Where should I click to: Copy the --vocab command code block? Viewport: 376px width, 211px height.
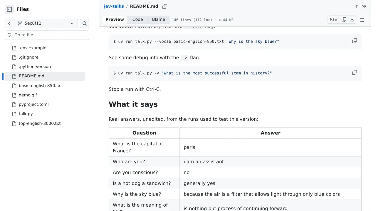coord(355,41)
